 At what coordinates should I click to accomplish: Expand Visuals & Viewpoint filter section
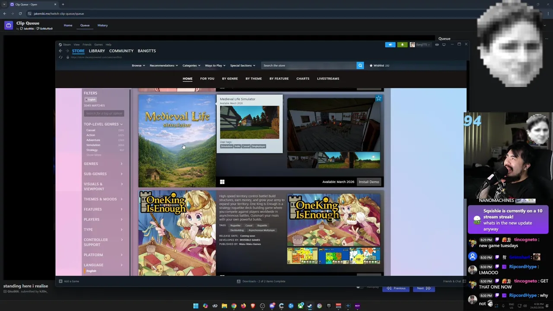[103, 187]
